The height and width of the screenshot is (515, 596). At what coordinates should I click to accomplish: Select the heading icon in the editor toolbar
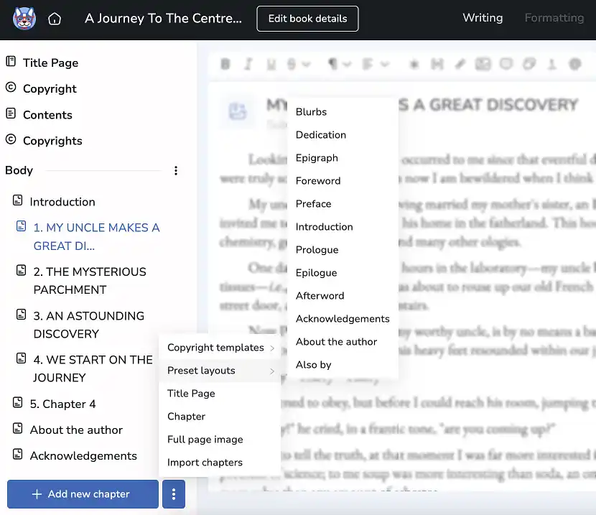[x=437, y=63]
